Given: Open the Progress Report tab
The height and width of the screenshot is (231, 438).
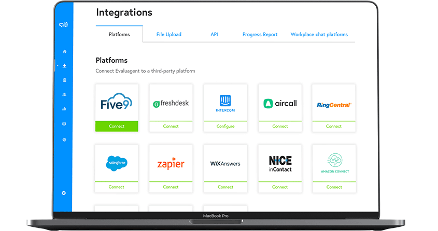Looking at the screenshot, I should (260, 34).
